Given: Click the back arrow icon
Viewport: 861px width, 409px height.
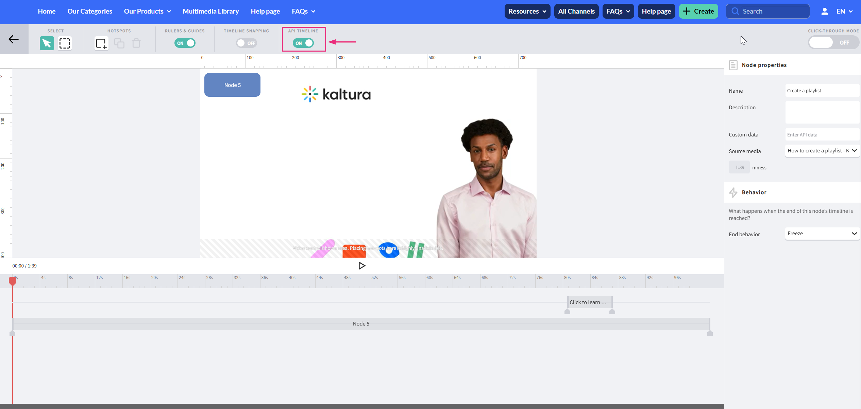Looking at the screenshot, I should [14, 39].
